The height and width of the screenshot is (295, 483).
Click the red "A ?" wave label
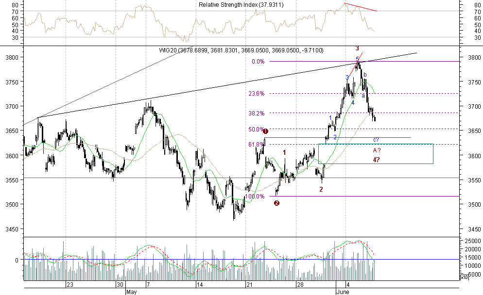pyautogui.click(x=377, y=150)
